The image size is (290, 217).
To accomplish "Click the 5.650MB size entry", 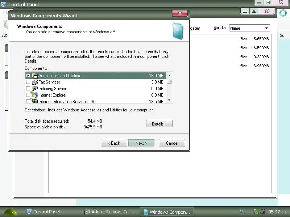I will 261,39.
